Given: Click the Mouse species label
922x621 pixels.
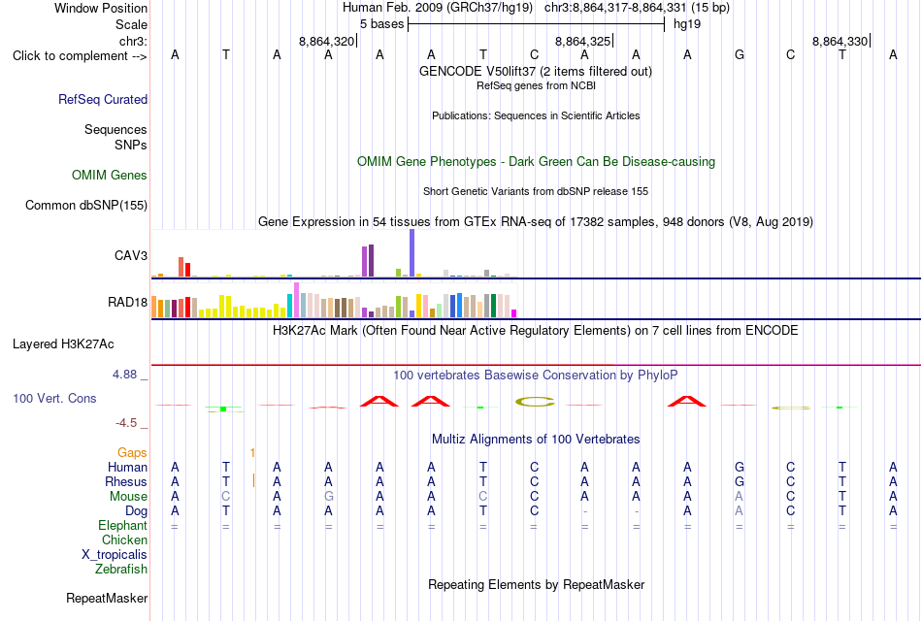Looking at the screenshot, I should click(128, 497).
